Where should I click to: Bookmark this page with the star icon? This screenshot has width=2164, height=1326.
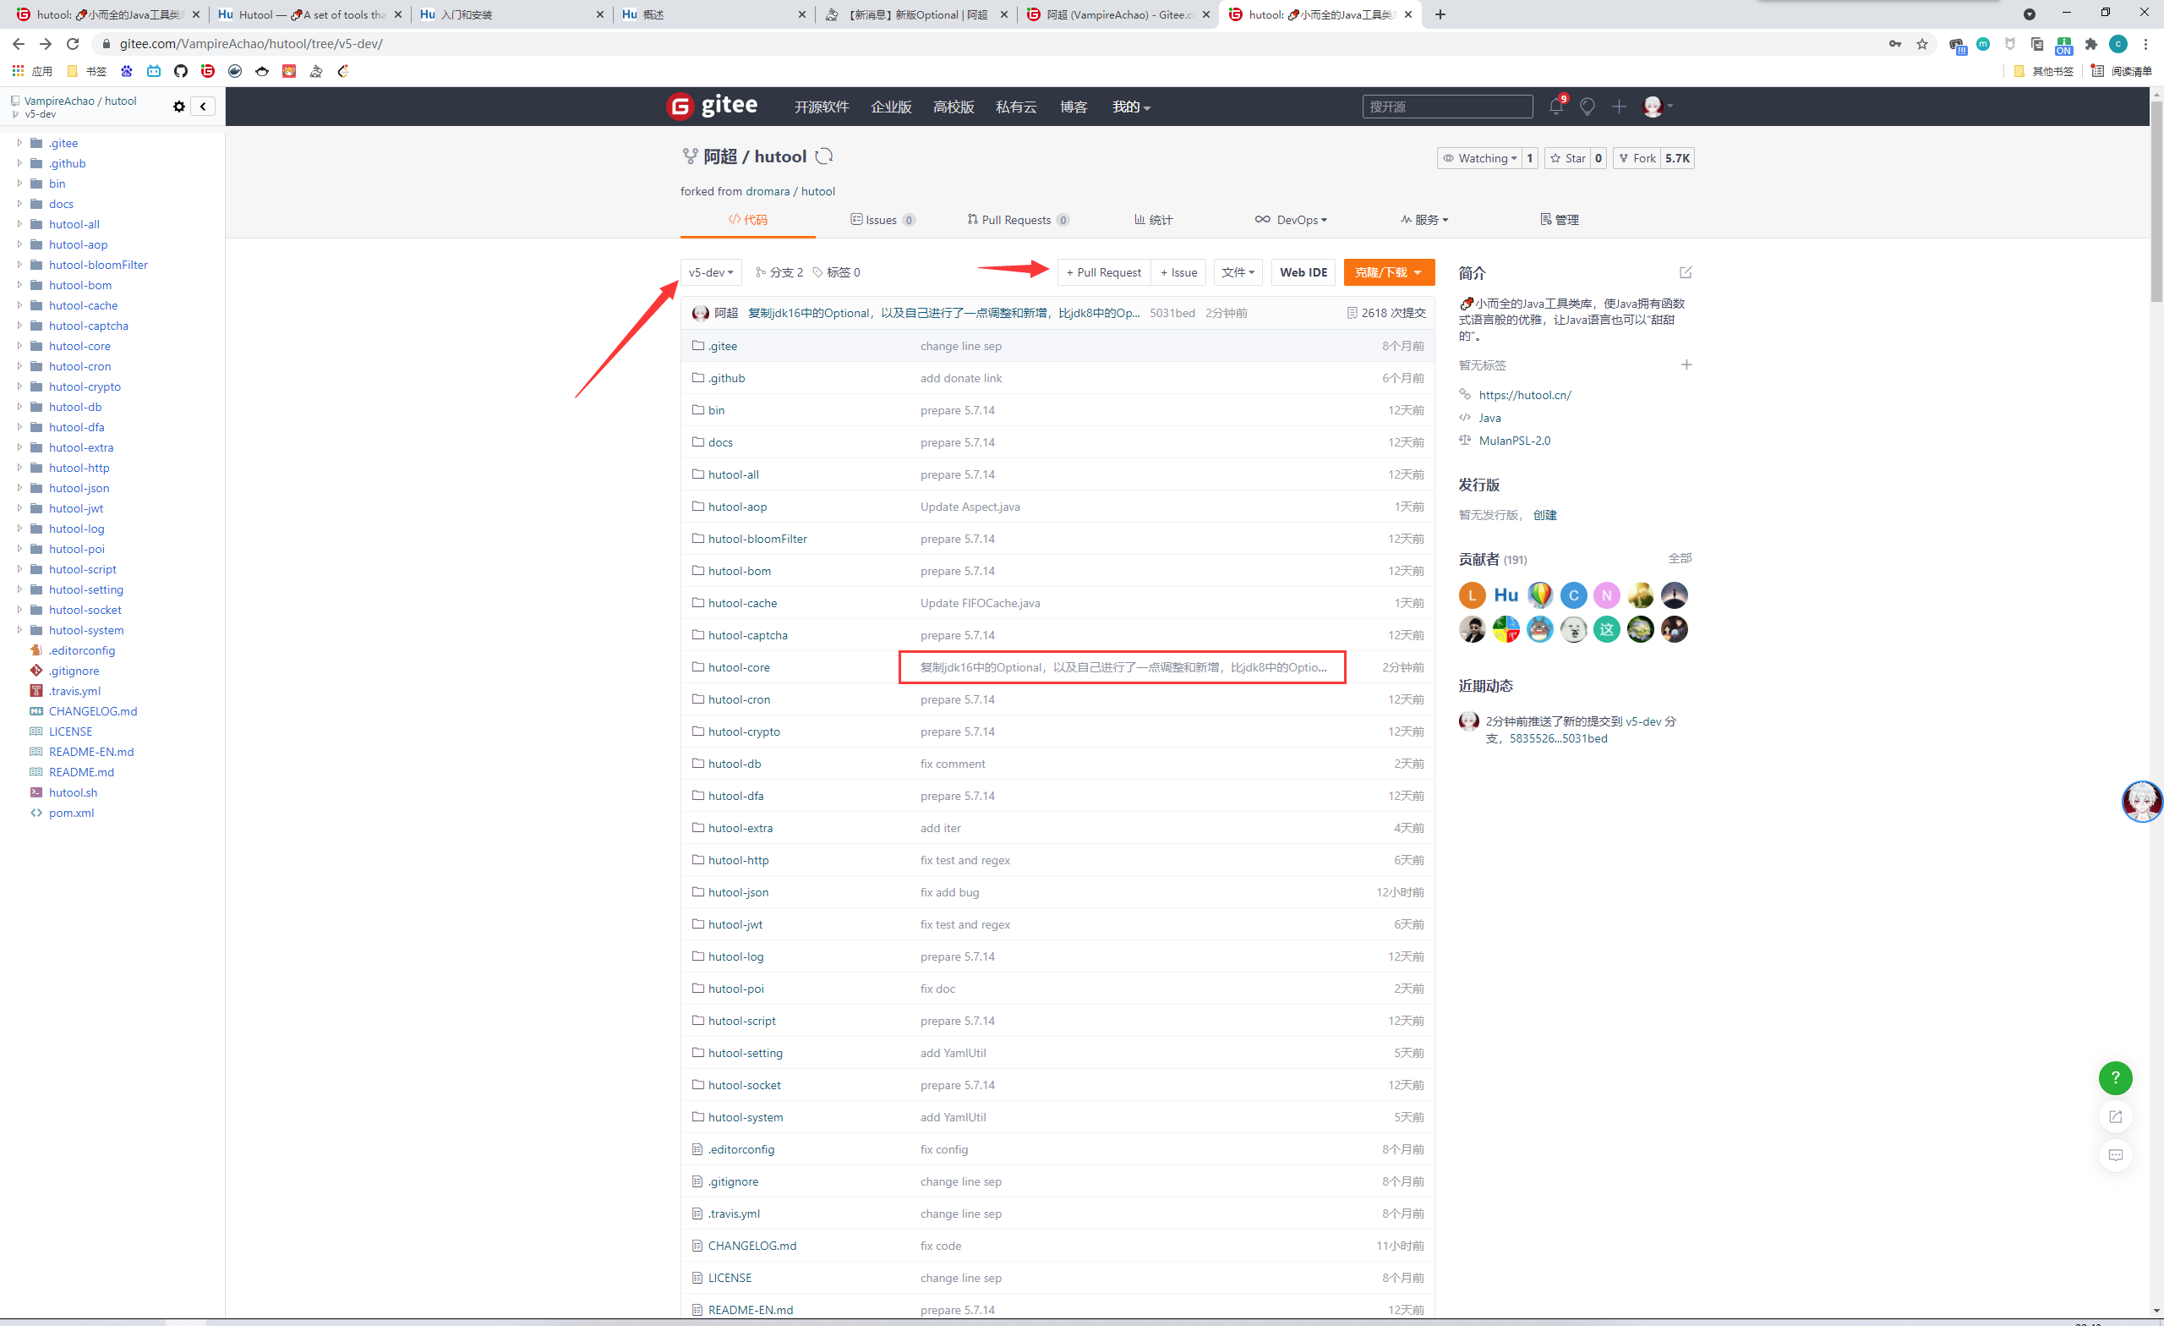(x=1922, y=44)
